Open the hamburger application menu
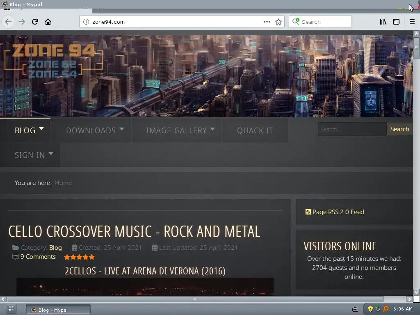Viewport: 420px width, 315px height. (412, 22)
